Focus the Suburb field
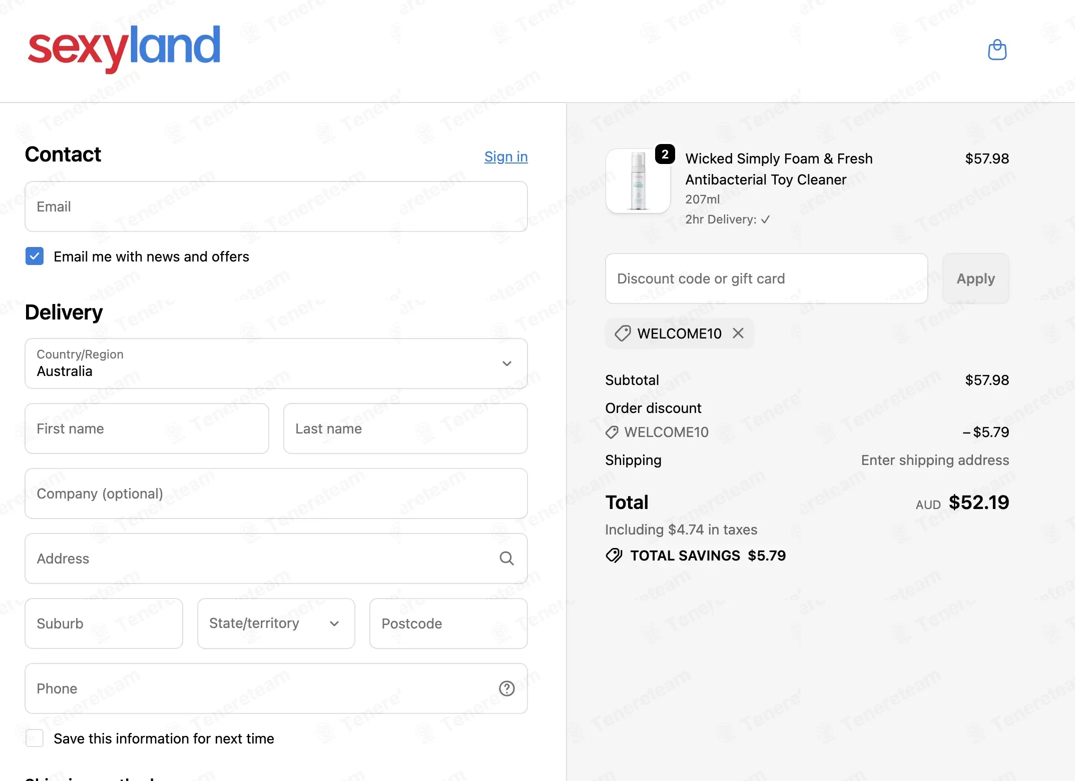Image resolution: width=1075 pixels, height=781 pixels. pos(104,623)
